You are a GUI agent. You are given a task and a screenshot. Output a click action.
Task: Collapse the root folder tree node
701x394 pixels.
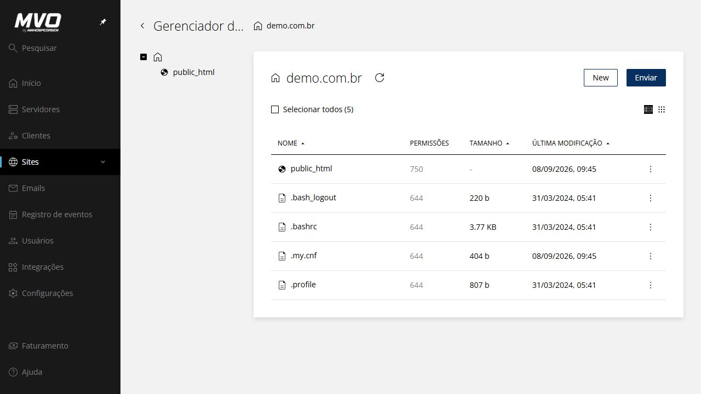(x=143, y=57)
